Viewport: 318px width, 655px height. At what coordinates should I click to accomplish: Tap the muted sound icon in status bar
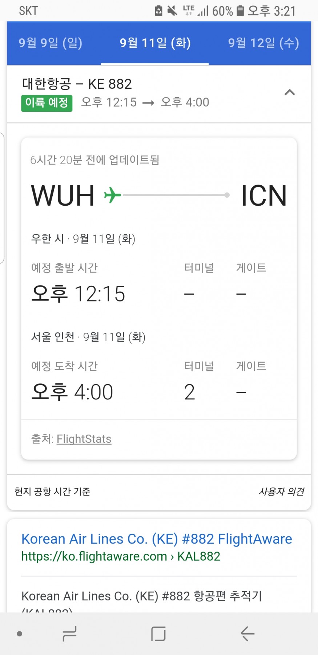click(x=172, y=11)
